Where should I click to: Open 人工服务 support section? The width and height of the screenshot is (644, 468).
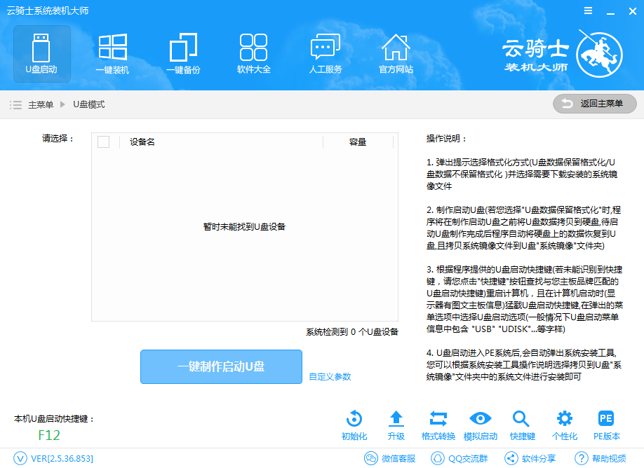pos(326,54)
